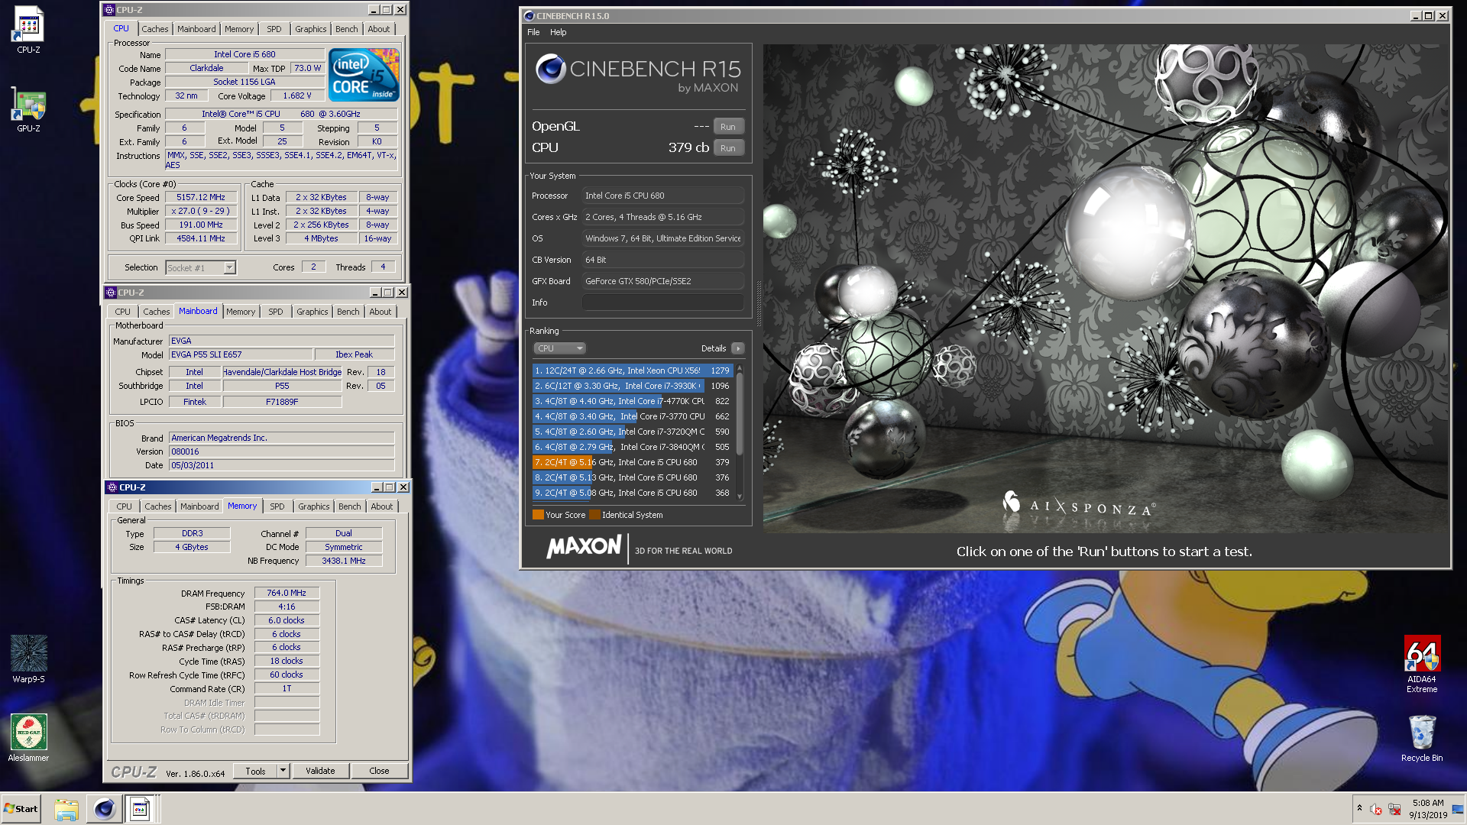The width and height of the screenshot is (1467, 825).
Task: Select the CPU-Z taskbar button
Action: (141, 809)
